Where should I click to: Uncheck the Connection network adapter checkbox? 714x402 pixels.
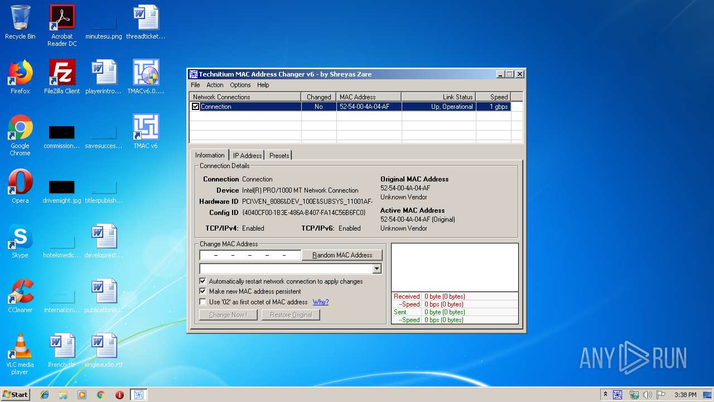point(196,107)
